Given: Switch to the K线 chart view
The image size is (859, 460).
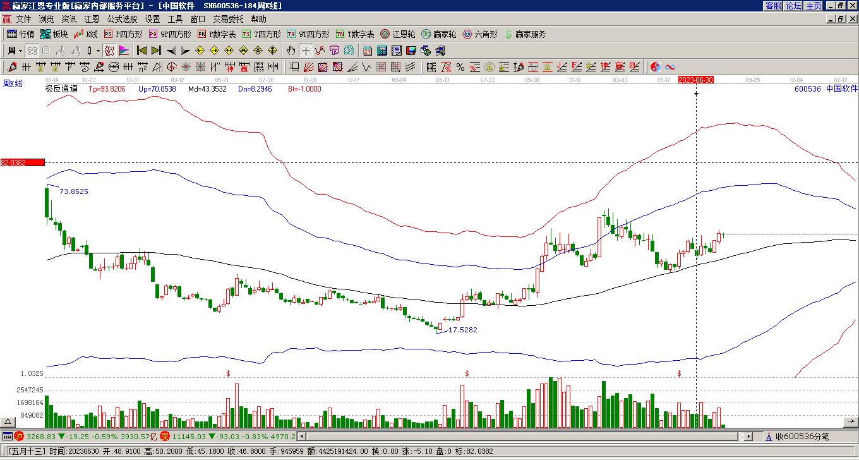Looking at the screenshot, I should click(x=86, y=34).
